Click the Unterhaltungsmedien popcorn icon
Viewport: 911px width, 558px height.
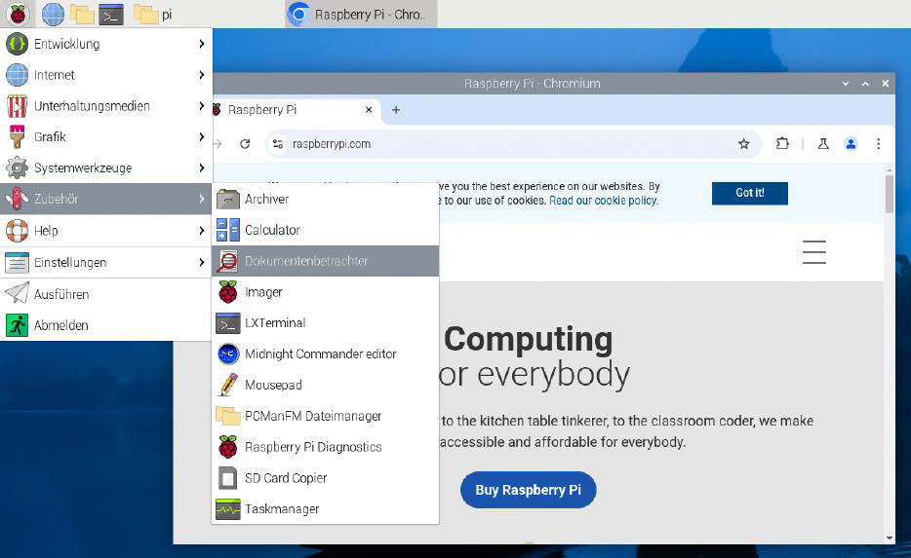[x=17, y=106]
